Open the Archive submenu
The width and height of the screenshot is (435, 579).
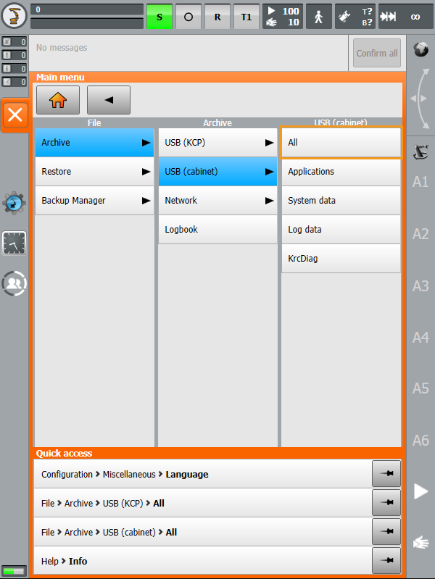[x=95, y=143]
